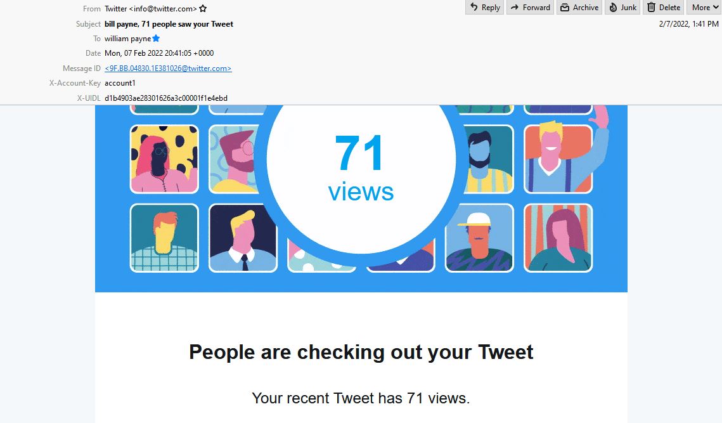Toggle star next to info@twitter.com sender

(x=203, y=9)
